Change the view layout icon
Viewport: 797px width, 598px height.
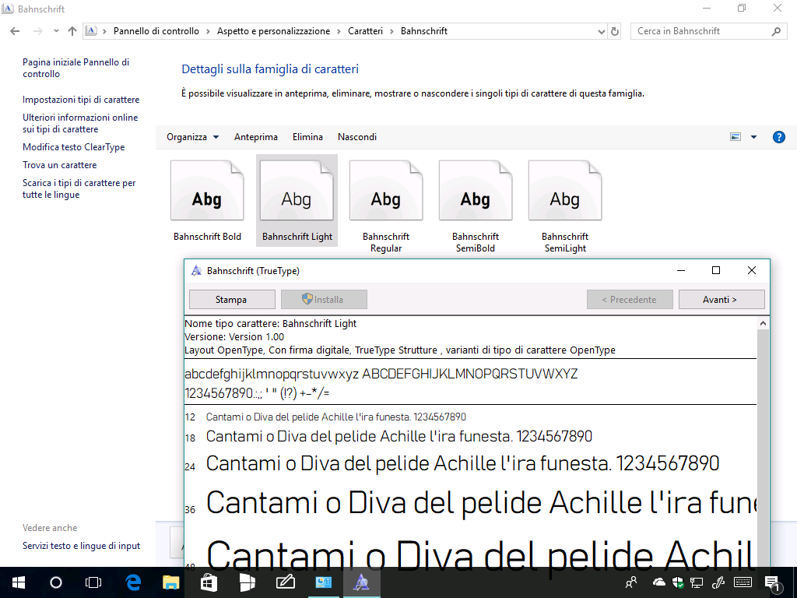coord(736,137)
